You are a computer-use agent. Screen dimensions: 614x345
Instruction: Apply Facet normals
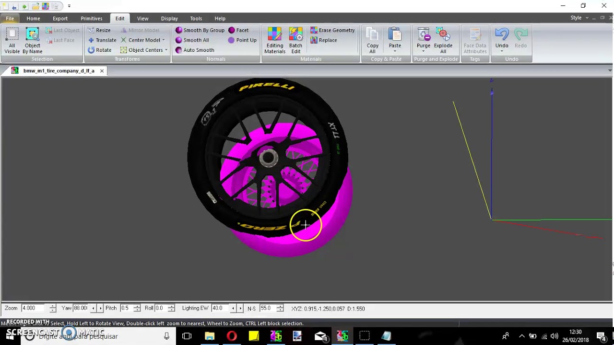pyautogui.click(x=238, y=30)
